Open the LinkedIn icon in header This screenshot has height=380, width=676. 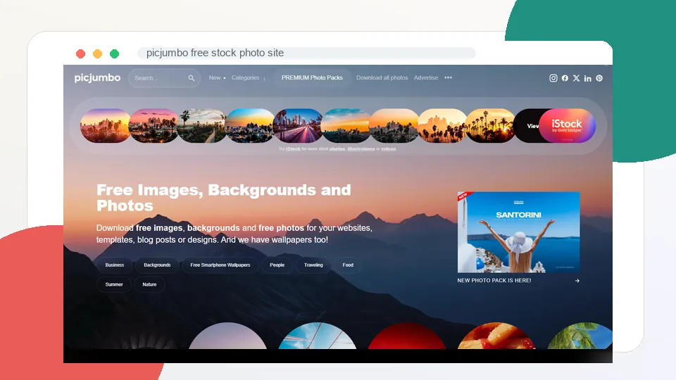(587, 78)
